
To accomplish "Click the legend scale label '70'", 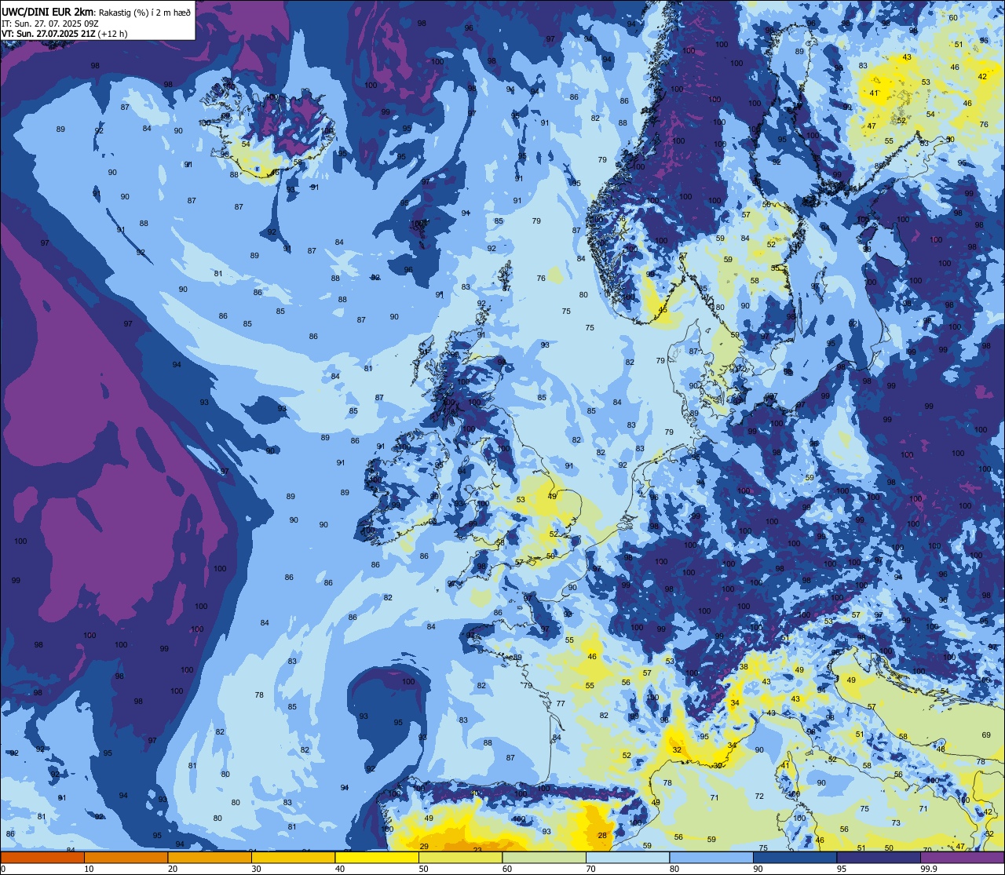I will (590, 869).
